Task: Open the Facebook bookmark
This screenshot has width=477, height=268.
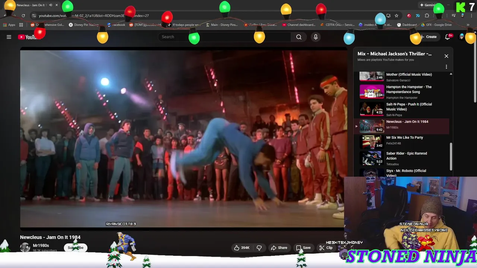Action: (116, 25)
